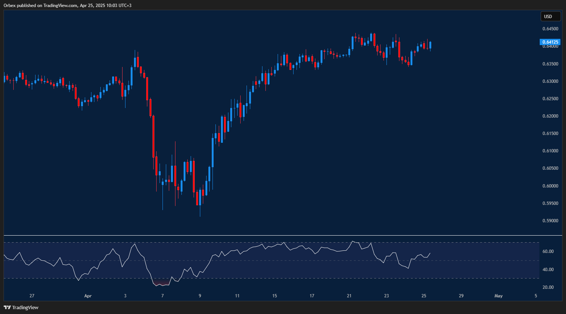Click the rightmost current candlestick

point(430,44)
